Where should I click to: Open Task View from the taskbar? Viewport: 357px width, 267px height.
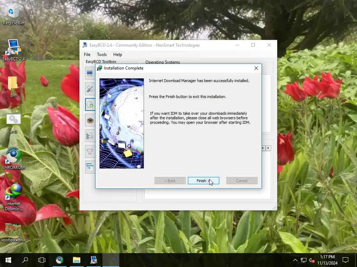pos(42,260)
